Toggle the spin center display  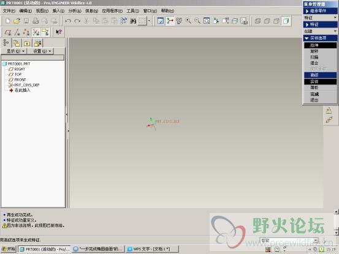tap(170, 21)
